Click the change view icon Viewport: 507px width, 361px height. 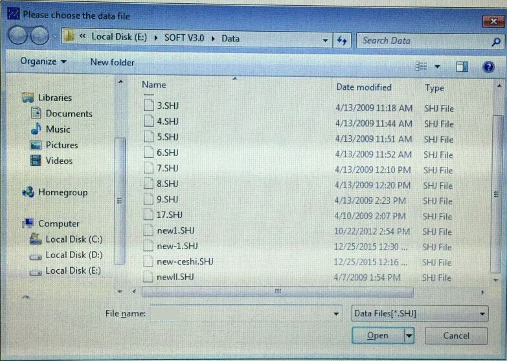[422, 67]
